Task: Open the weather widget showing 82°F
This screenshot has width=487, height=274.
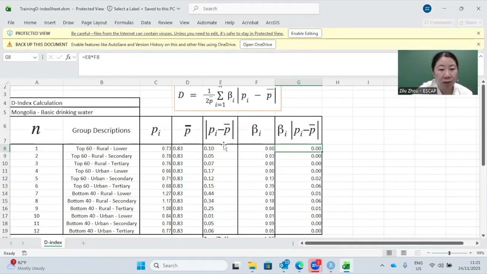Action: (x=26, y=266)
